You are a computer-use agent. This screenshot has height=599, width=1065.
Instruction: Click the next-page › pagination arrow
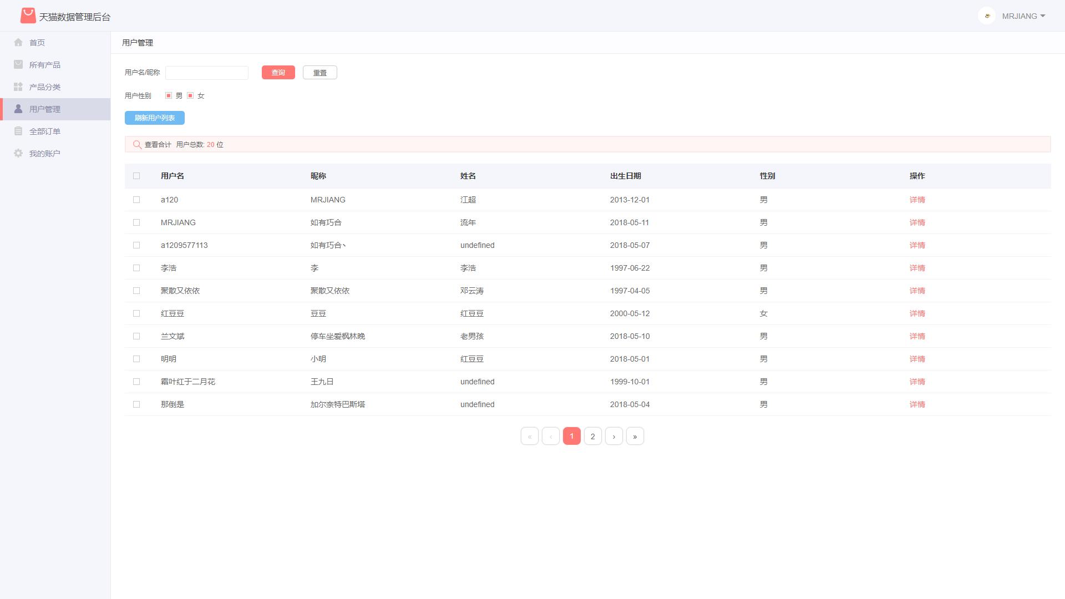pos(613,436)
